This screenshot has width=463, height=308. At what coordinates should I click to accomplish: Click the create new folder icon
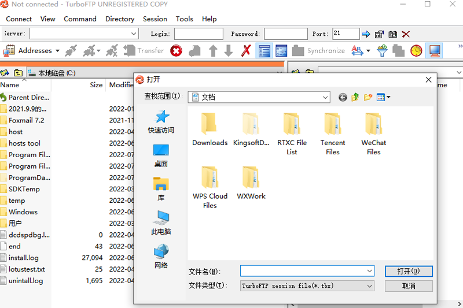pyautogui.click(x=368, y=97)
